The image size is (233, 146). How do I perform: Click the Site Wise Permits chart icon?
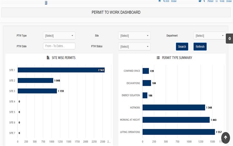(48, 58)
